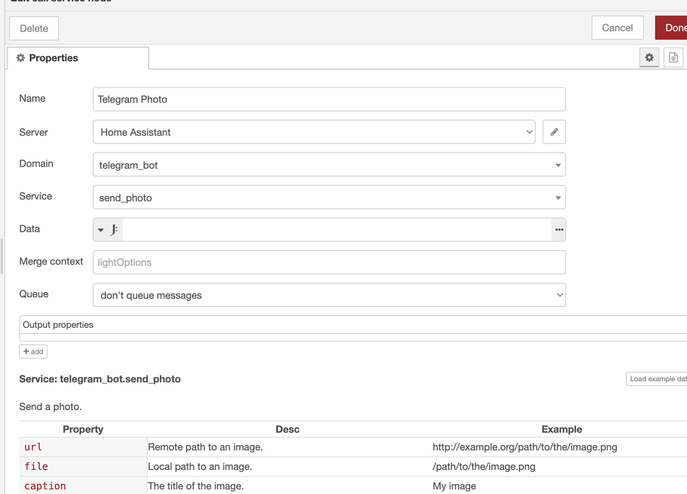The width and height of the screenshot is (687, 494).
Task: Open Service dropdown arrow
Action: (558, 198)
